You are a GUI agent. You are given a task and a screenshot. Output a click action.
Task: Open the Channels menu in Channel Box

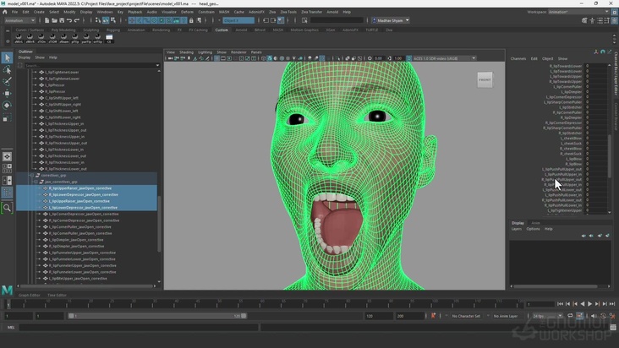click(x=518, y=59)
